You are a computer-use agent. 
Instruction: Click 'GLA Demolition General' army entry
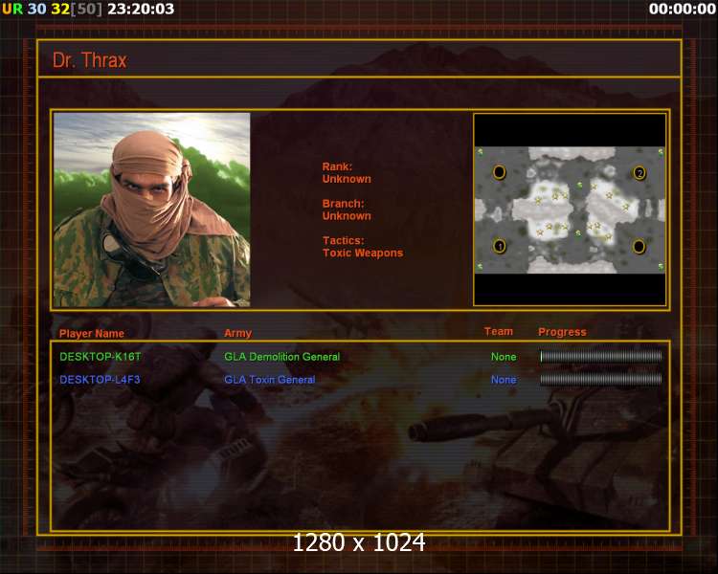click(282, 357)
